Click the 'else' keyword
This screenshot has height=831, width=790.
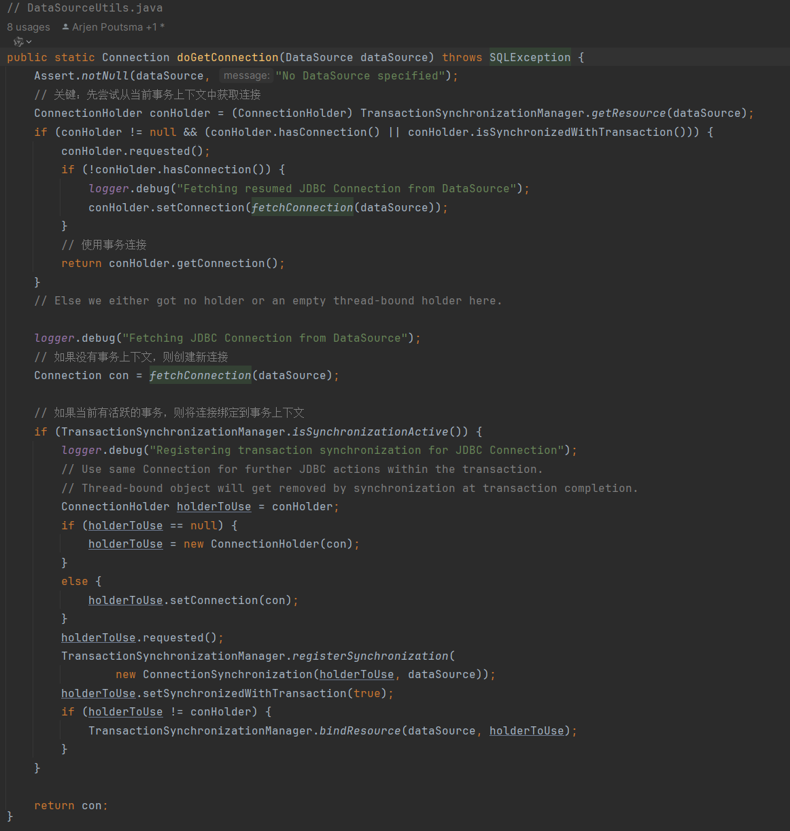[x=75, y=582]
